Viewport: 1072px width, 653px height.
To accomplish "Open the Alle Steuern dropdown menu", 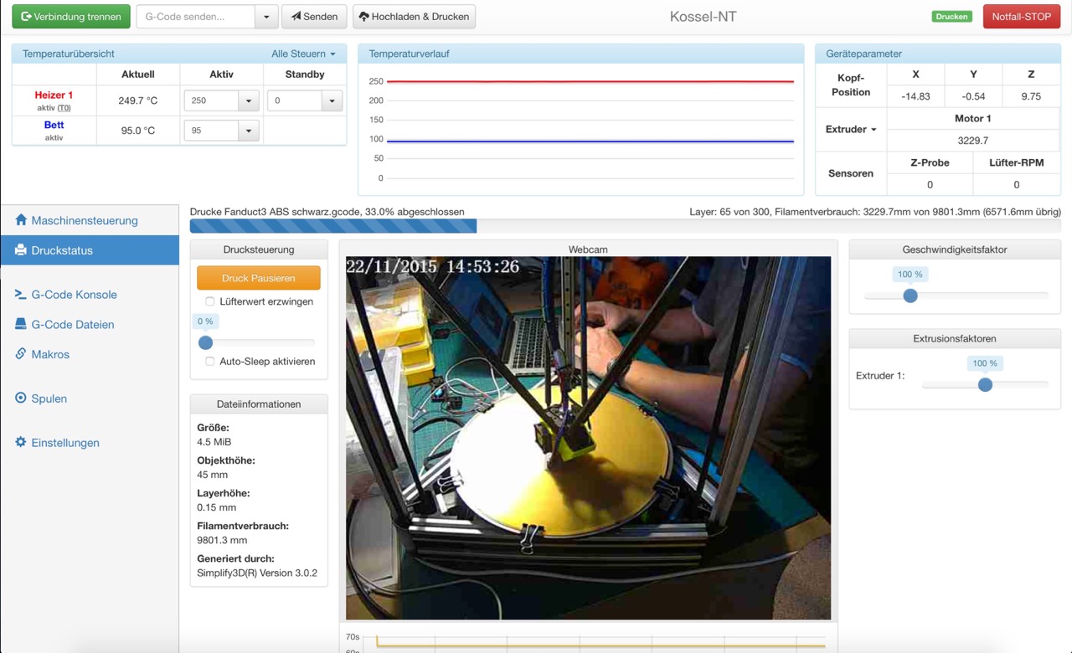I will [x=303, y=54].
